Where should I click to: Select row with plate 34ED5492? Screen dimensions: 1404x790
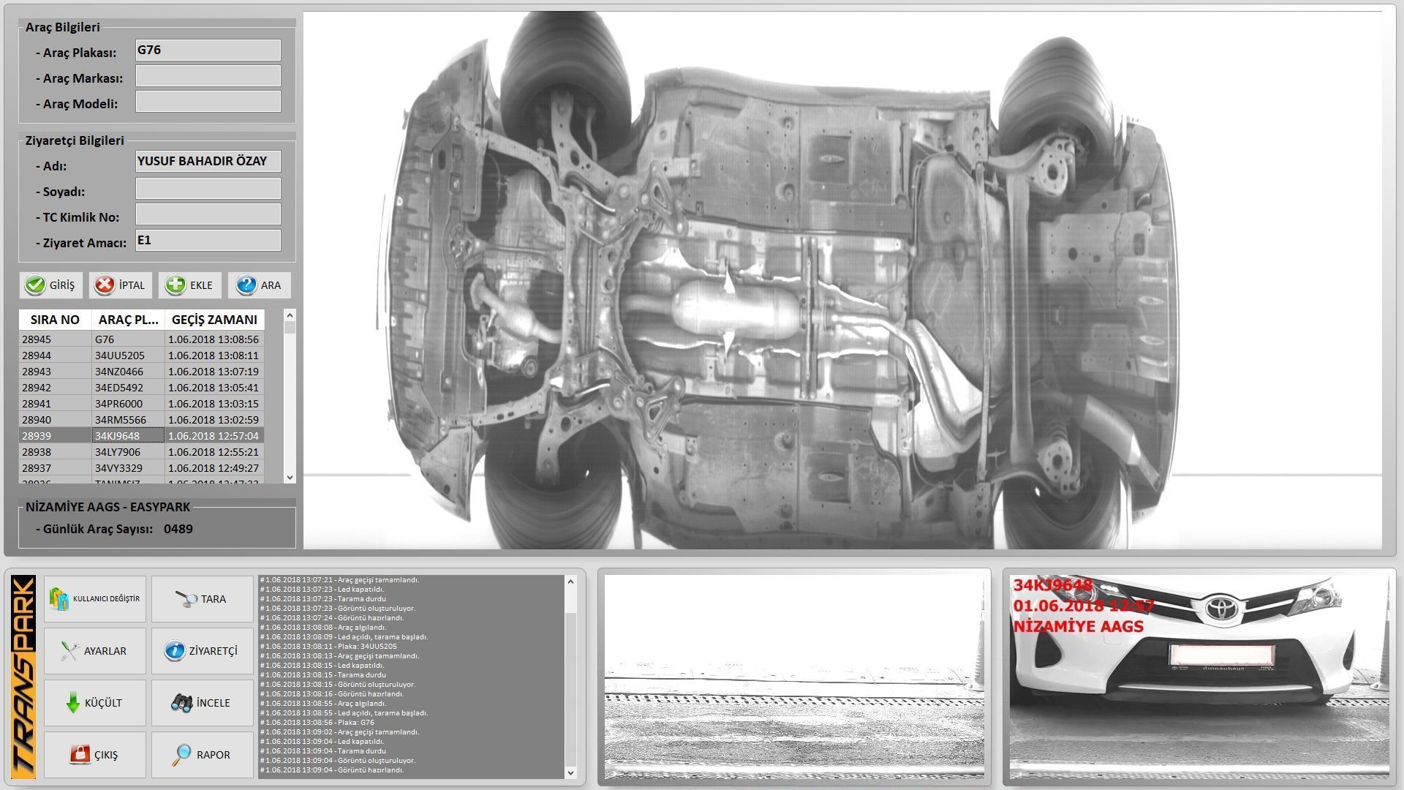[x=141, y=388]
